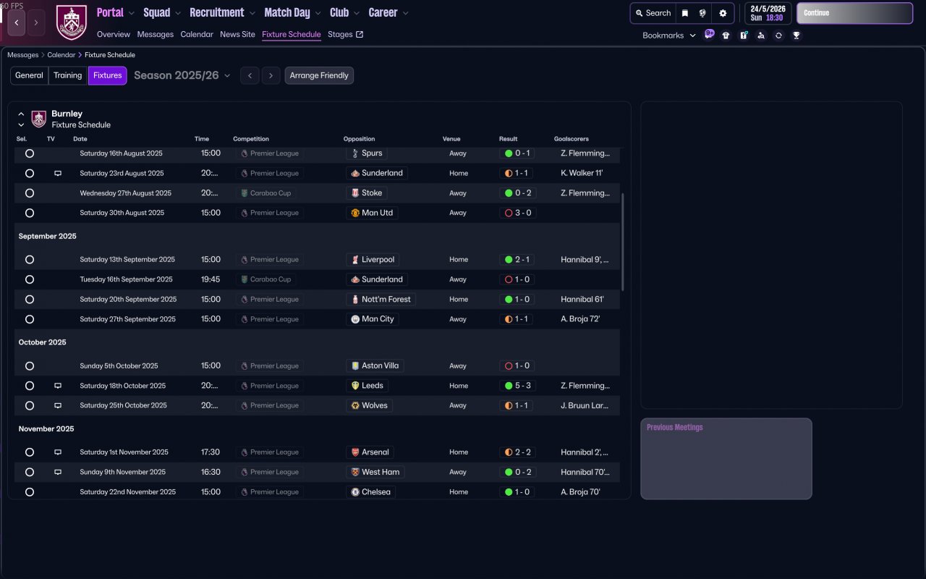Click the shirt kit shortcut icon
The width and height of the screenshot is (926, 579).
point(726,35)
